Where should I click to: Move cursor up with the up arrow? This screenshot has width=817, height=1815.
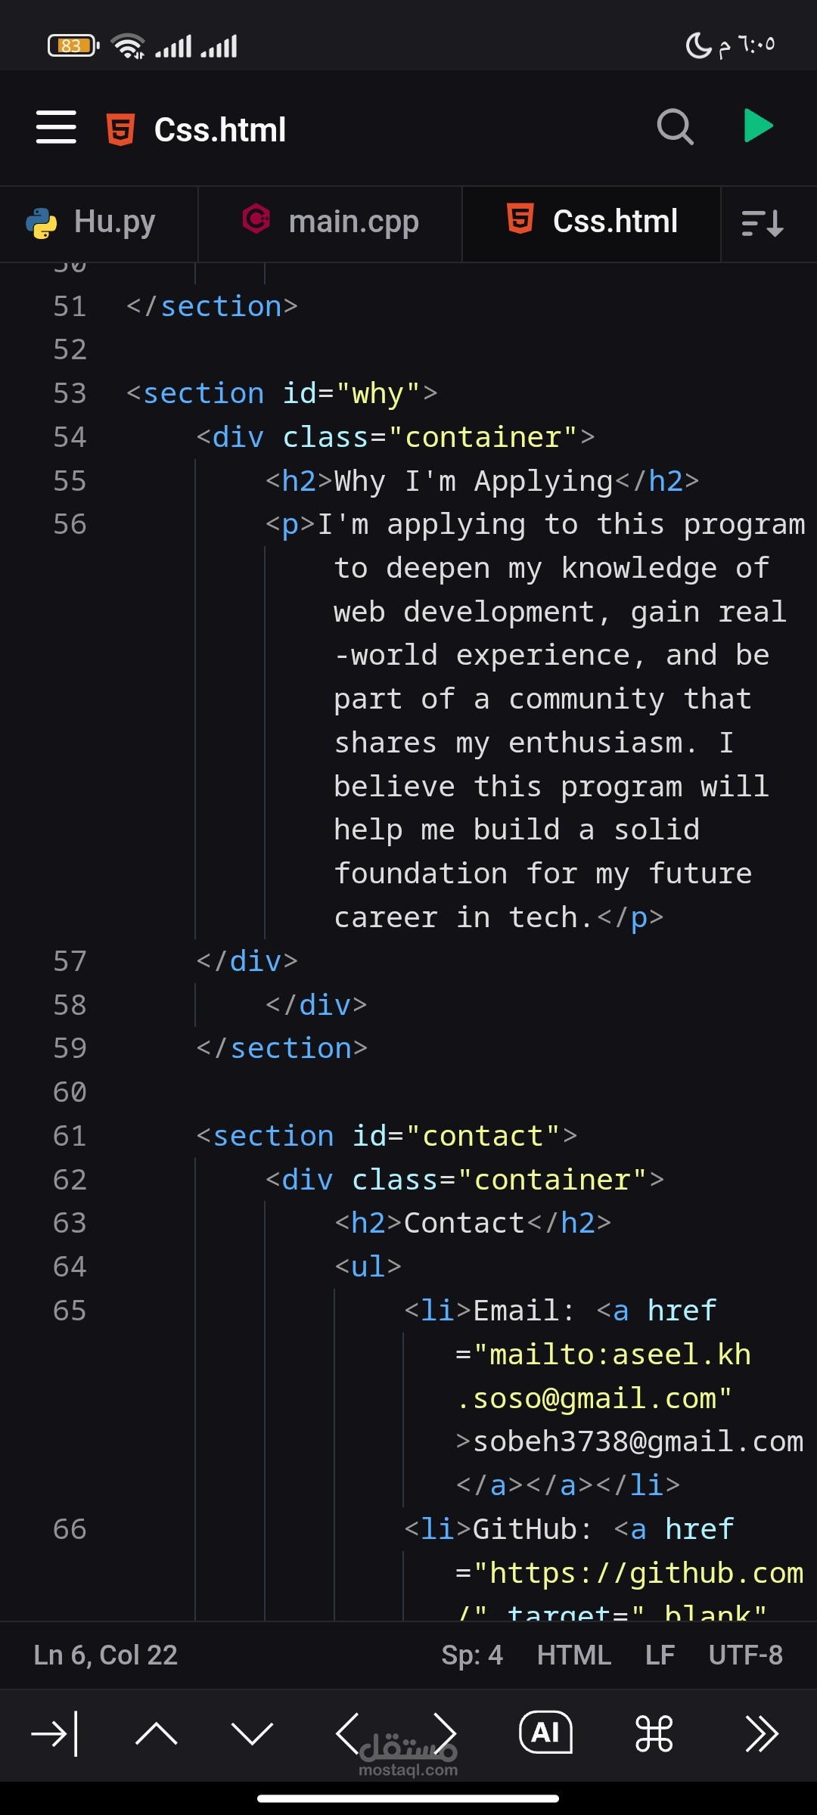click(156, 1733)
